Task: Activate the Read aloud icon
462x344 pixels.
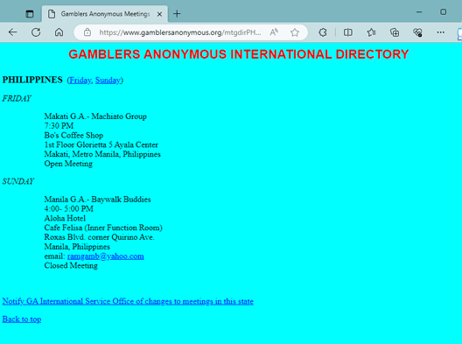Action: [x=274, y=32]
